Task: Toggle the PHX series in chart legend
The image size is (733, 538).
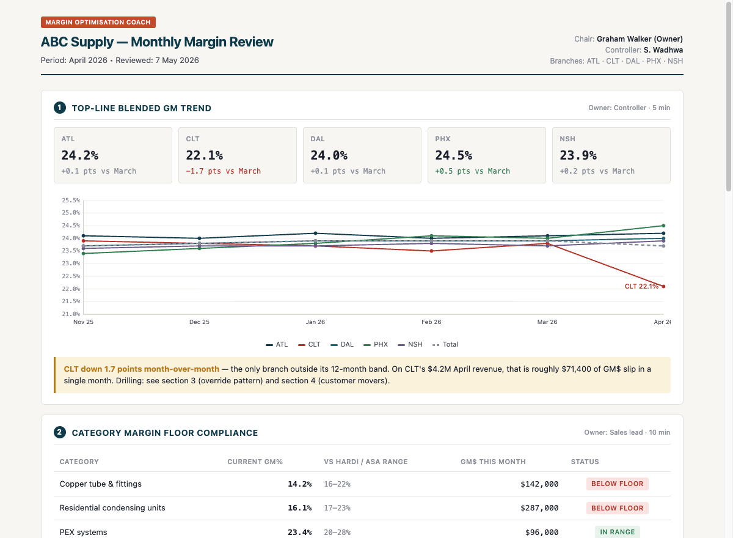Action: tap(376, 345)
